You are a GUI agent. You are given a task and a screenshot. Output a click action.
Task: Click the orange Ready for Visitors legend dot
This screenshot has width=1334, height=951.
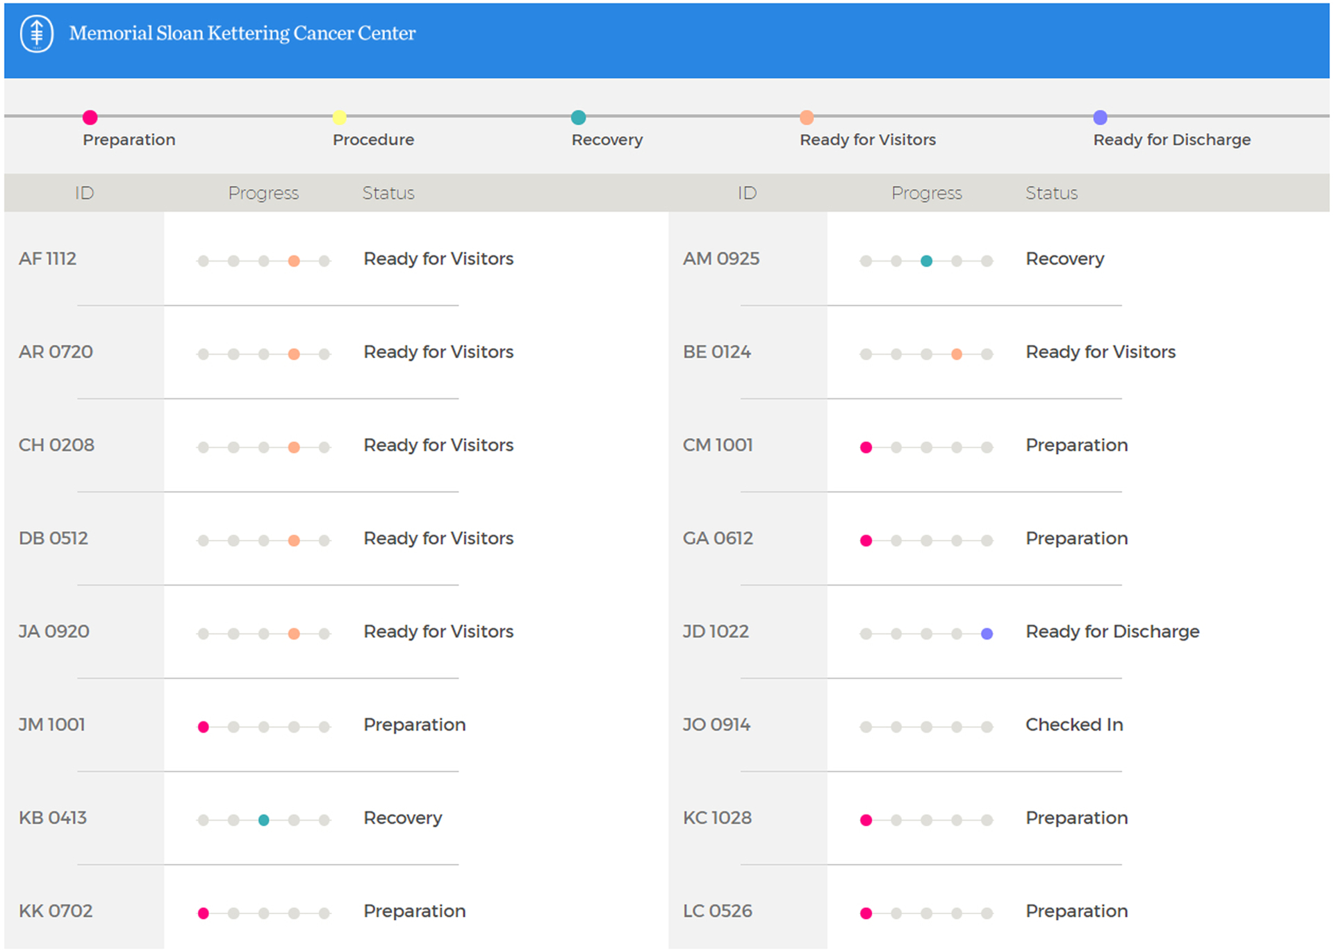click(807, 117)
